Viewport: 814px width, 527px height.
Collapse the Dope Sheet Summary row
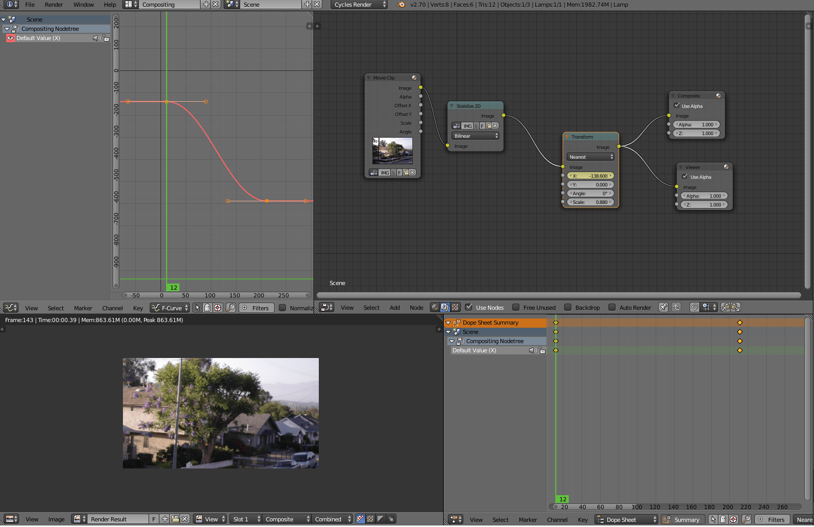click(448, 323)
